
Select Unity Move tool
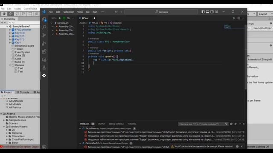coord(11,14)
